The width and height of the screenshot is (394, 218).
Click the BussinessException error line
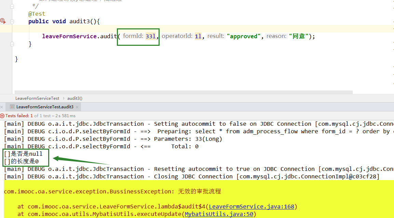[x=112, y=191]
